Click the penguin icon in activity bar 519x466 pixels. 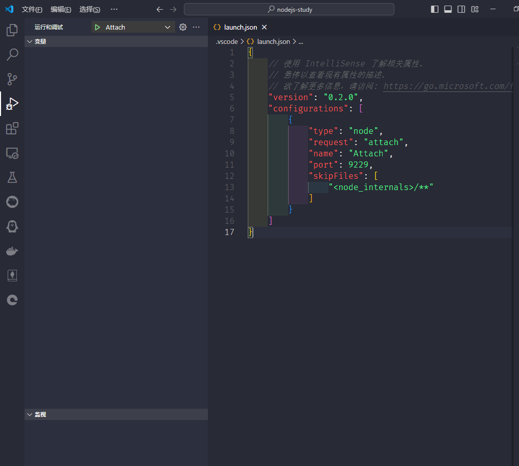[x=12, y=226]
